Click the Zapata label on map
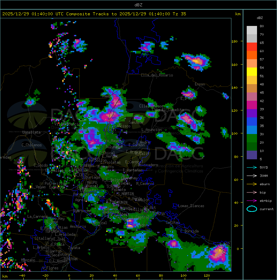The image size is (277, 280). pyautogui.click(x=74, y=248)
